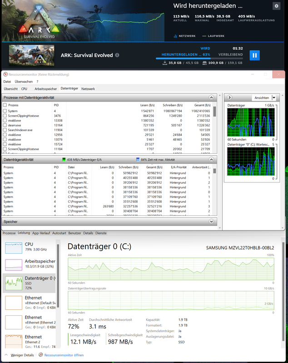This screenshot has height=363, width=288.
Task: Check vivaldi.exe PID 13076 checkbox
Action: [5, 139]
